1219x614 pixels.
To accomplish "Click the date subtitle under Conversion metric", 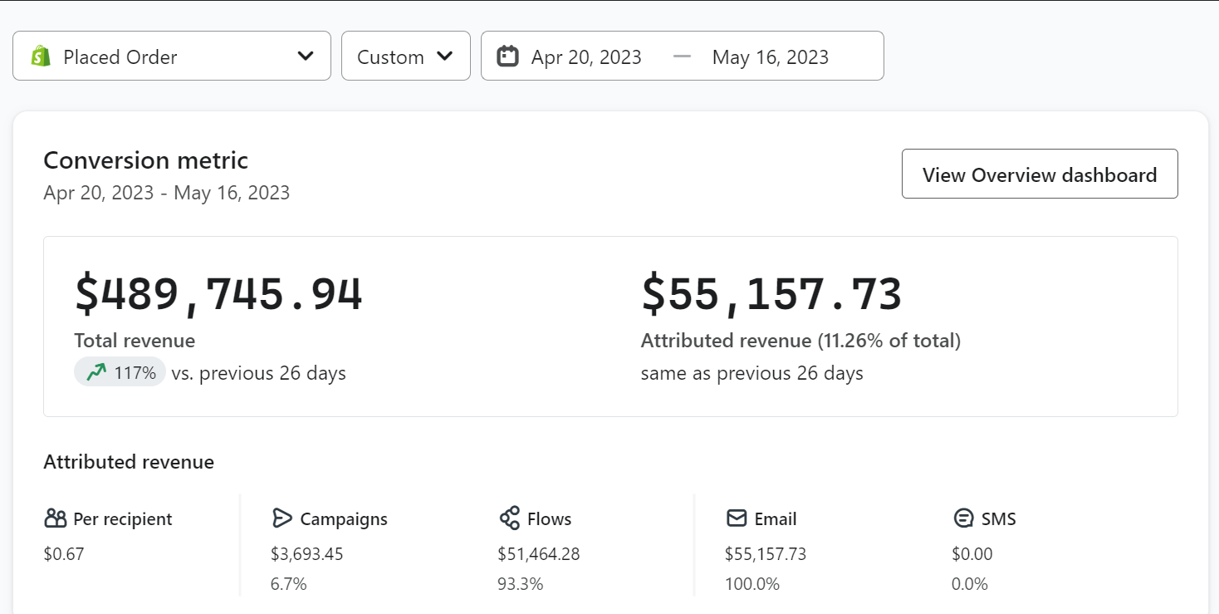I will [166, 193].
